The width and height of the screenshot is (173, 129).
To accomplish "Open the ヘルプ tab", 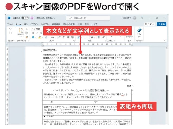I will [x=94, y=24].
